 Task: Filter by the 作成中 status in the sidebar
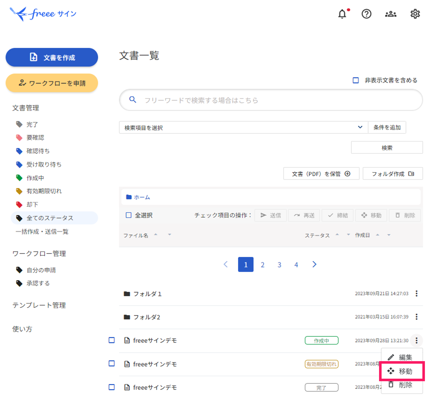point(30,178)
